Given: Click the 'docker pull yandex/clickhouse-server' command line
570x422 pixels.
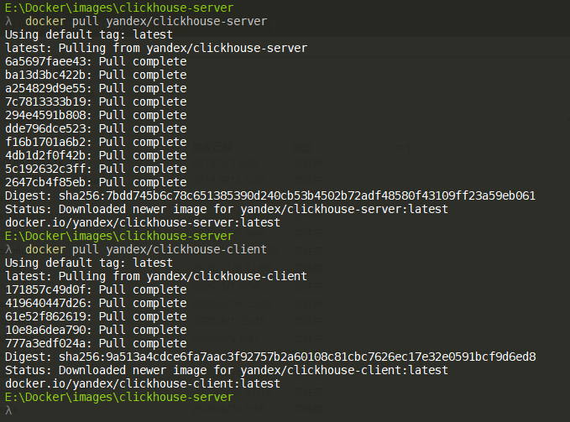Looking at the screenshot, I should click(146, 22).
